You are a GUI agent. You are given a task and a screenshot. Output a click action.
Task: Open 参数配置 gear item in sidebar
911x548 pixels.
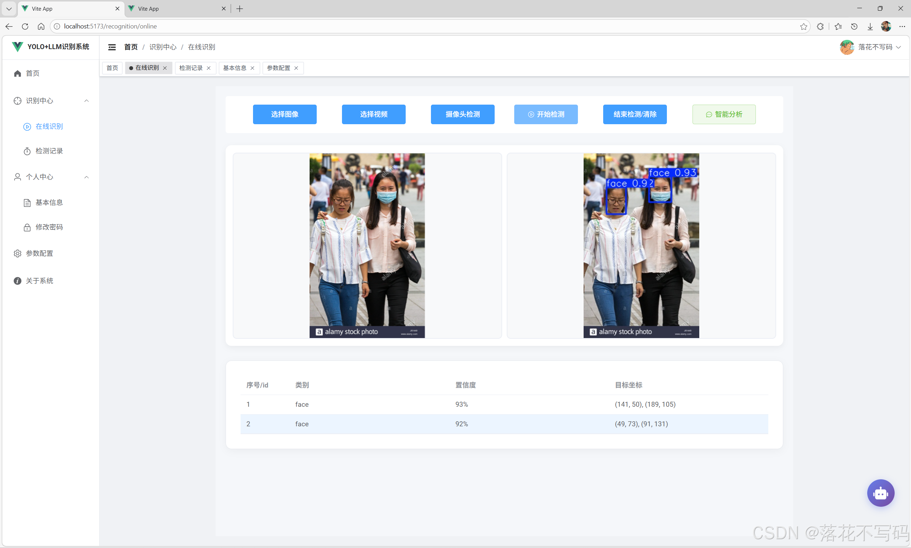[x=39, y=253]
